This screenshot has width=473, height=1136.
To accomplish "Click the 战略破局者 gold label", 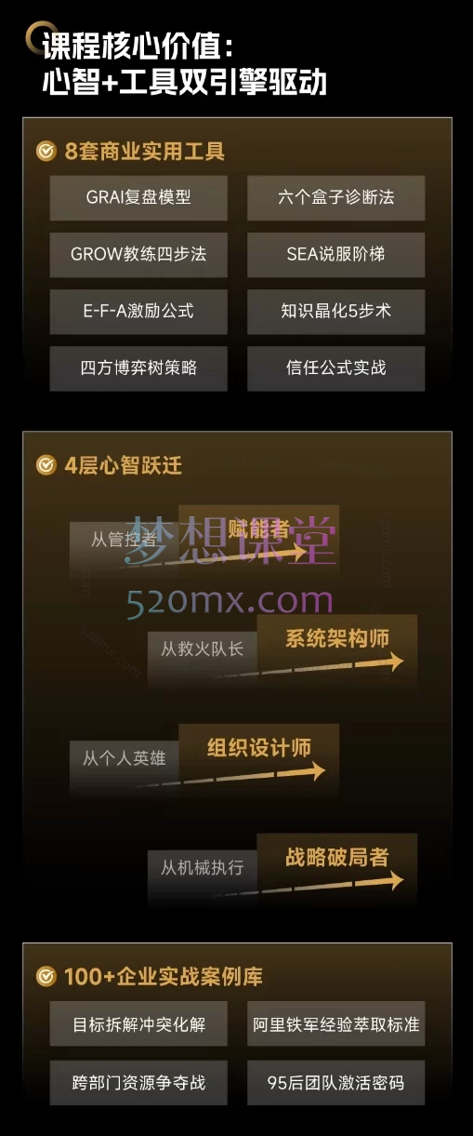I will (x=337, y=857).
